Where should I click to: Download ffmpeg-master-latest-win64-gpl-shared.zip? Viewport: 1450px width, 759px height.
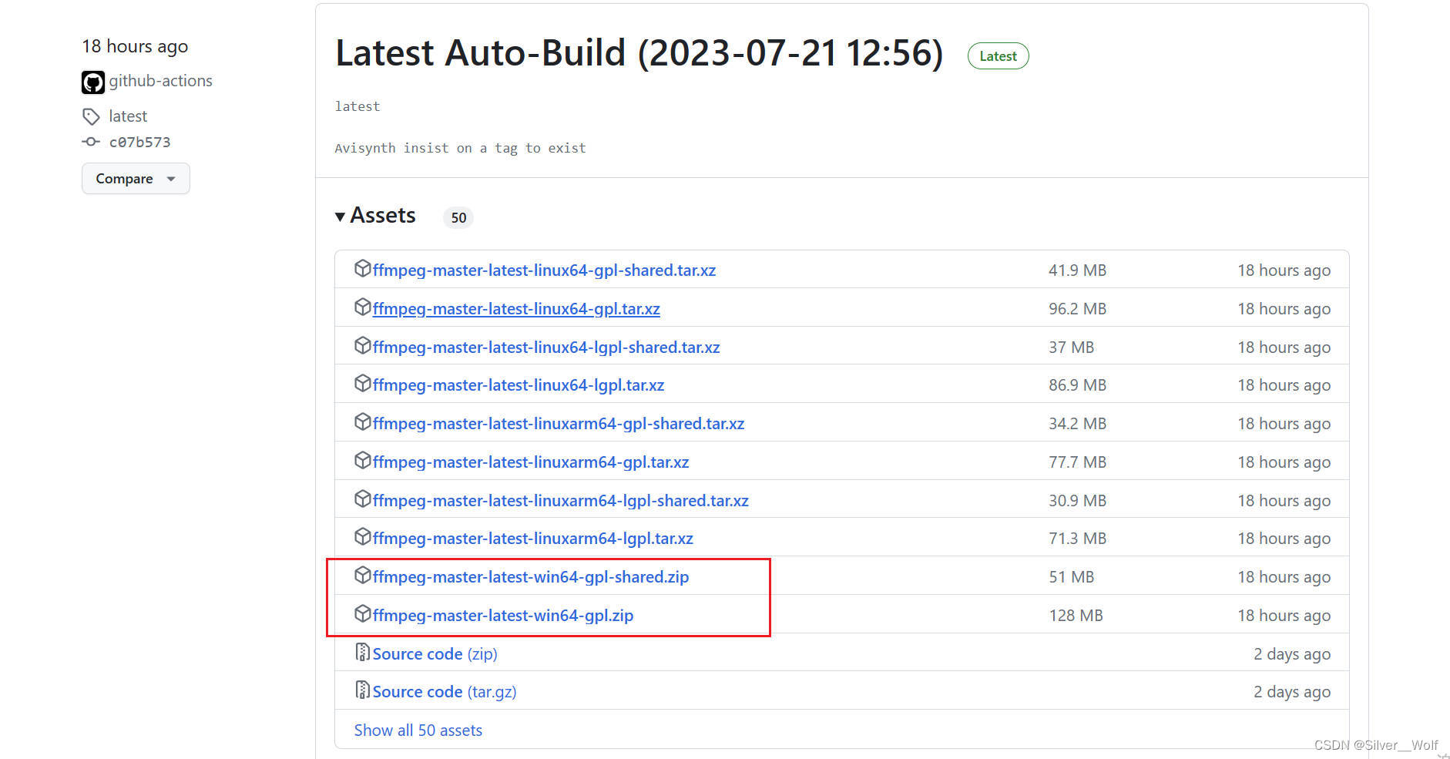(x=531, y=577)
